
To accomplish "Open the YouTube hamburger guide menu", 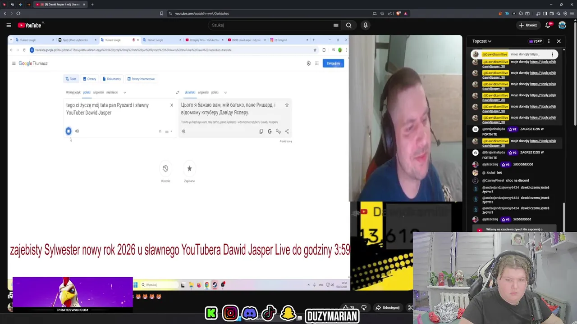I will click(x=9, y=25).
